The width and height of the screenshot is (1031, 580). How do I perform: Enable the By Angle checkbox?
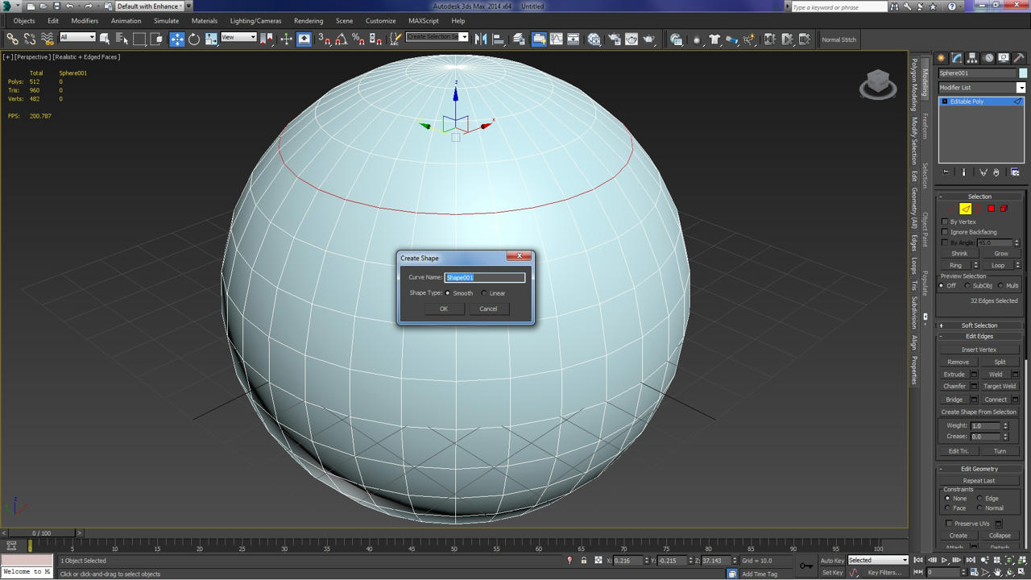point(945,242)
